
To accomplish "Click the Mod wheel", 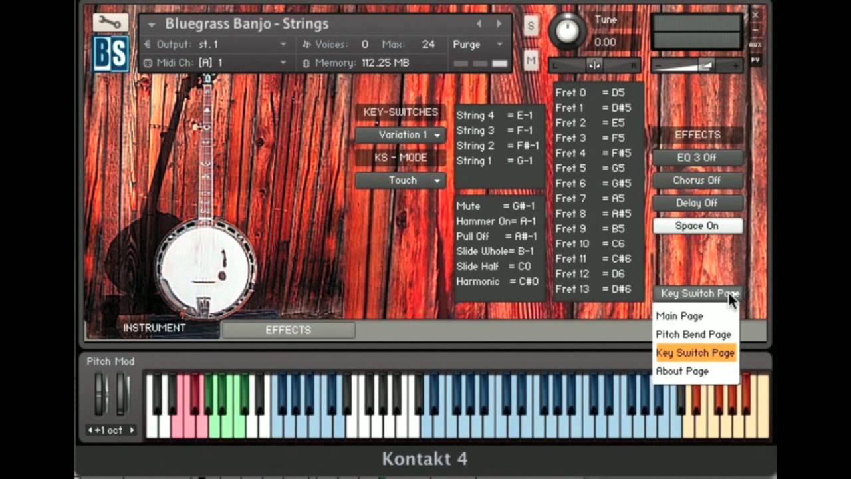I will point(121,394).
